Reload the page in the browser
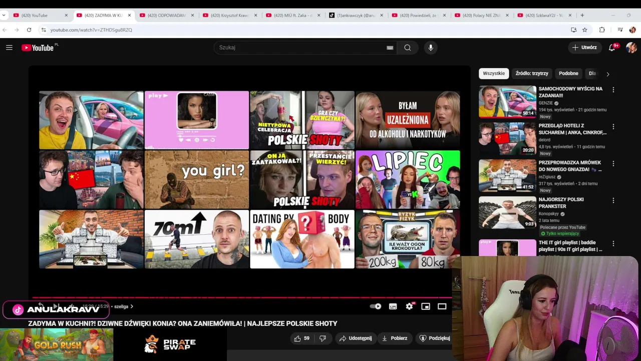 click(29, 30)
